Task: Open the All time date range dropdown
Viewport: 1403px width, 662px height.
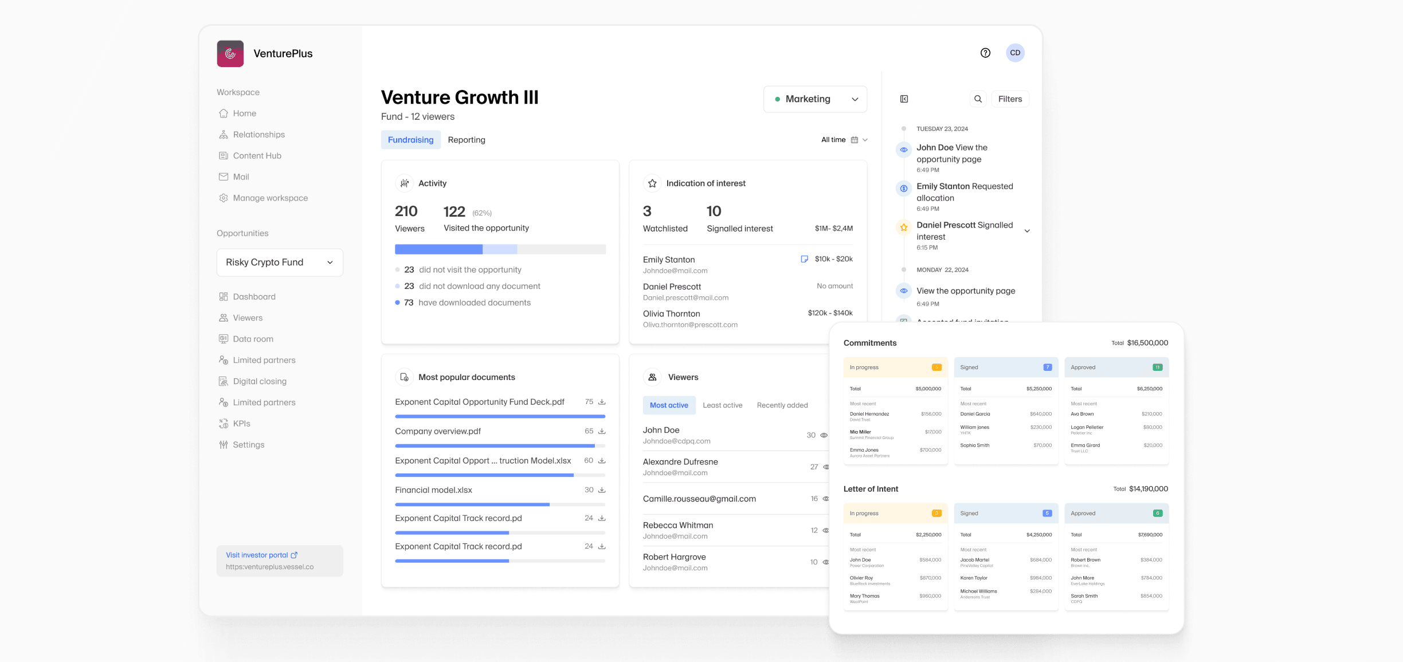Action: 844,140
